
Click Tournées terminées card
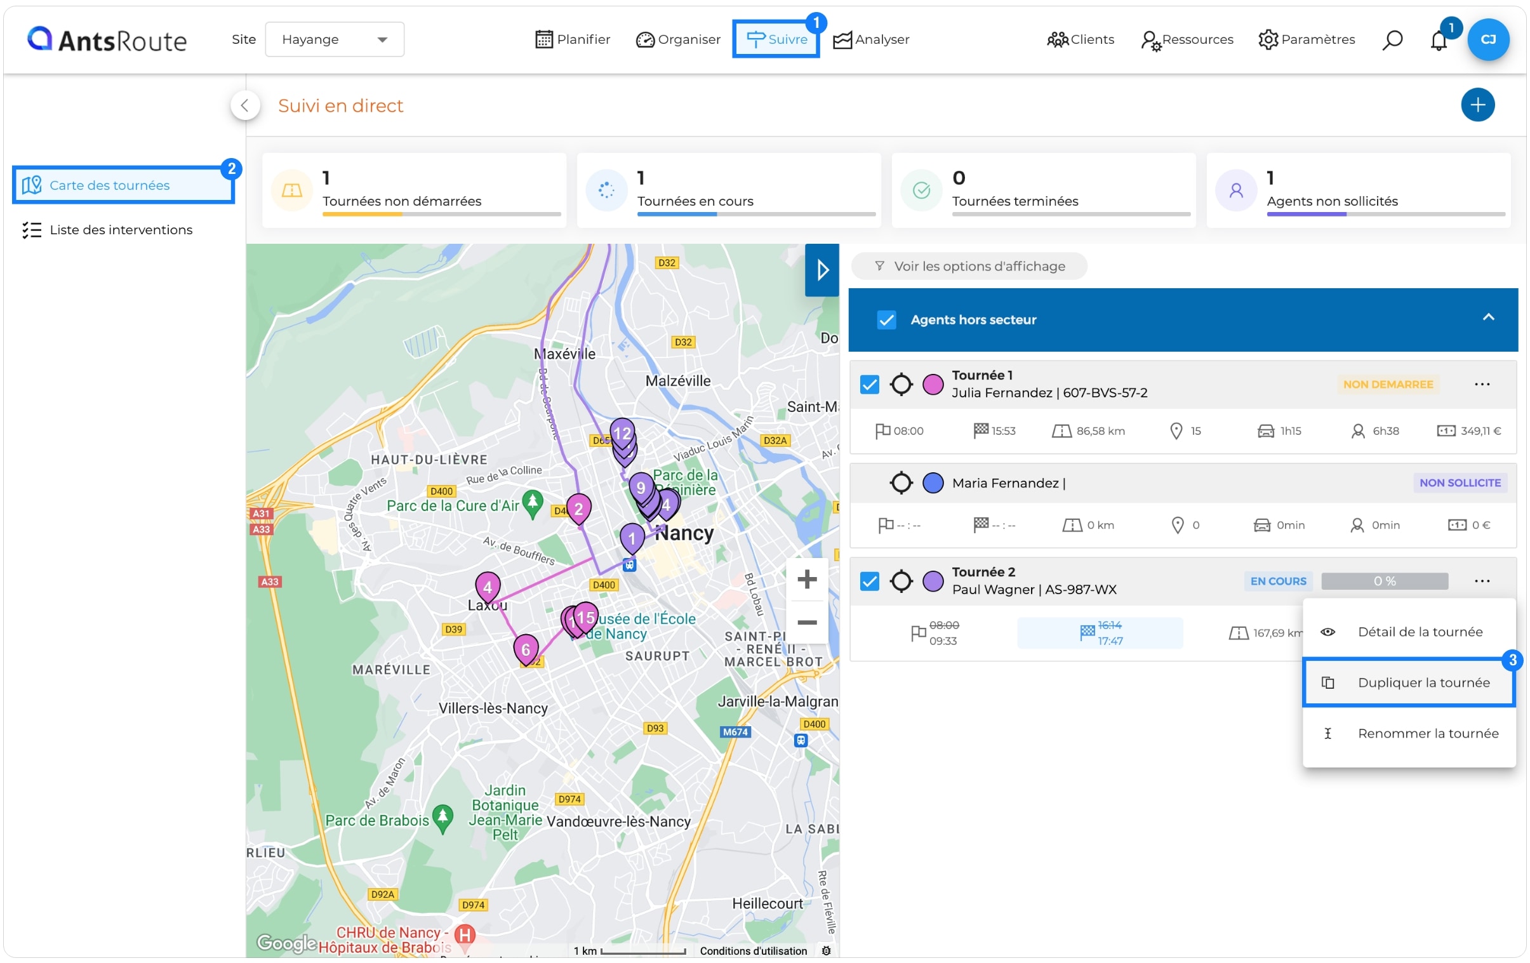coord(1043,190)
